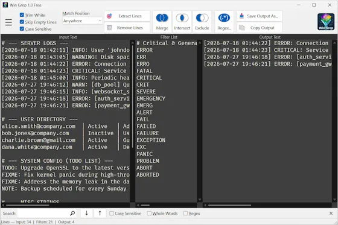The width and height of the screenshot is (338, 225).
Task: Enable Regex search option
Action: (185, 214)
